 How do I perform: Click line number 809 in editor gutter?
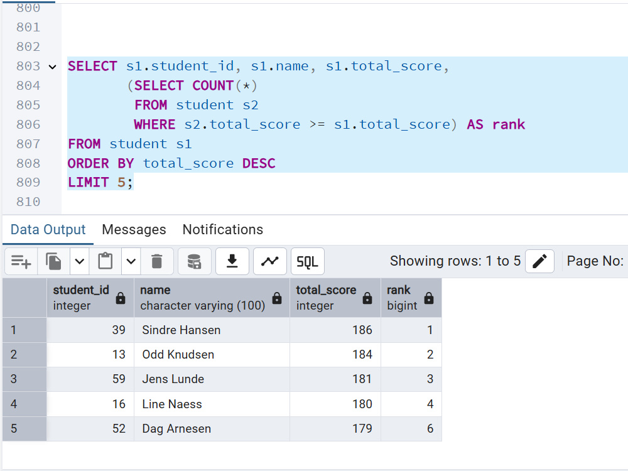(28, 183)
